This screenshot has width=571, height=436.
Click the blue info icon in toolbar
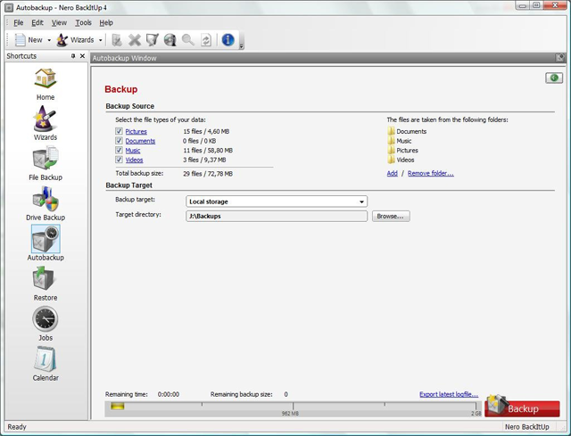click(228, 40)
